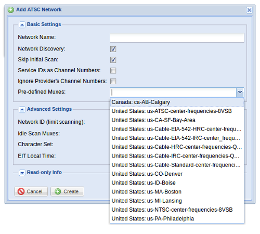Click the Network Name text field
Image resolution: width=260 pixels, height=234 pixels.
pos(177,37)
